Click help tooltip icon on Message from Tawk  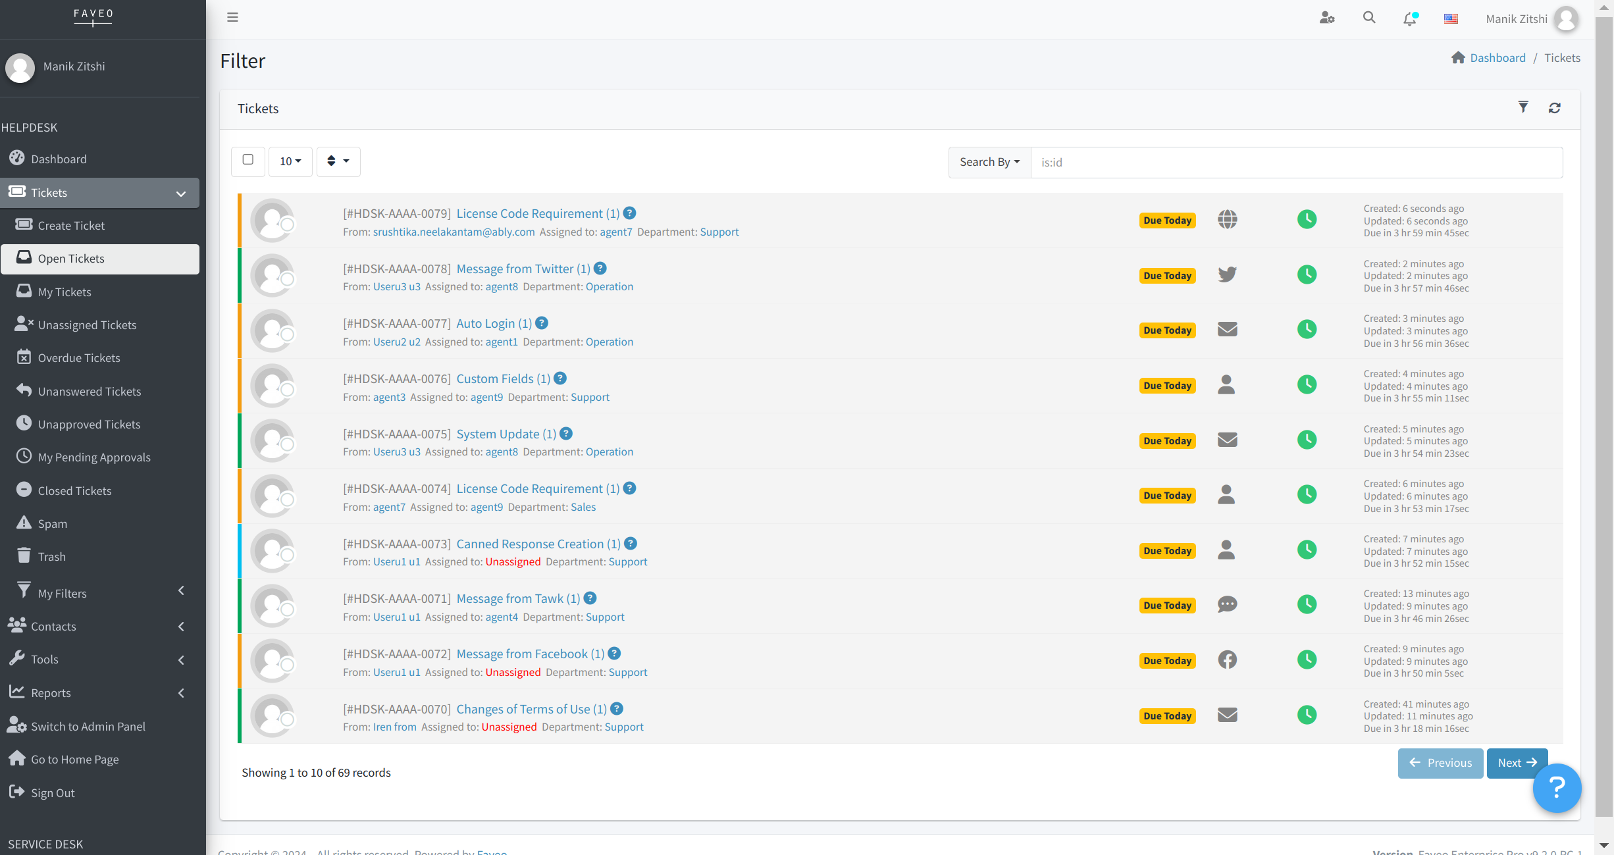(590, 598)
